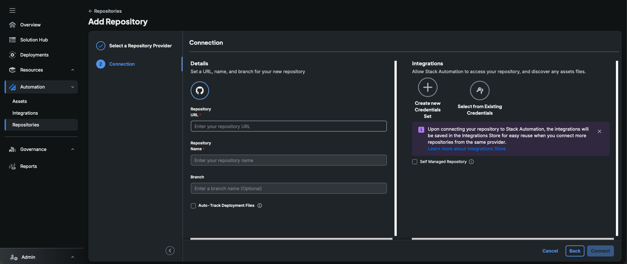Viewport: 627px width, 264px height.
Task: Collapse the wizard steps panel arrow
Action: 170,251
